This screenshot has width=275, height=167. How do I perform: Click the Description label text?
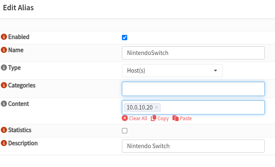[x=23, y=143]
